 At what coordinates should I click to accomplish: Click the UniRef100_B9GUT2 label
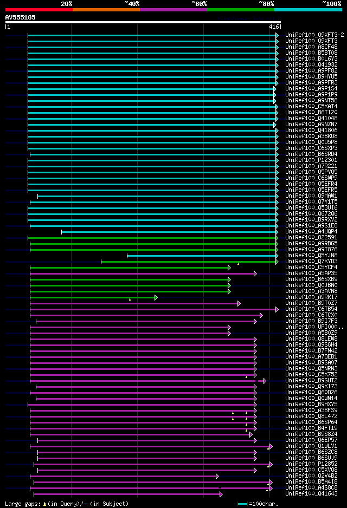coord(311,380)
